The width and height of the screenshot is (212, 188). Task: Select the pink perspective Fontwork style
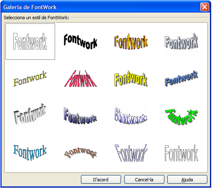point(81,79)
